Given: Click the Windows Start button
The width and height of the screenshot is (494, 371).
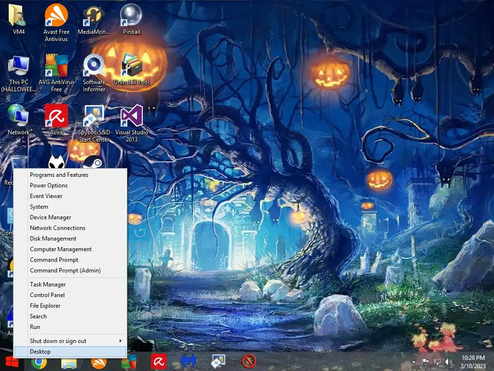Looking at the screenshot, I should [12, 361].
